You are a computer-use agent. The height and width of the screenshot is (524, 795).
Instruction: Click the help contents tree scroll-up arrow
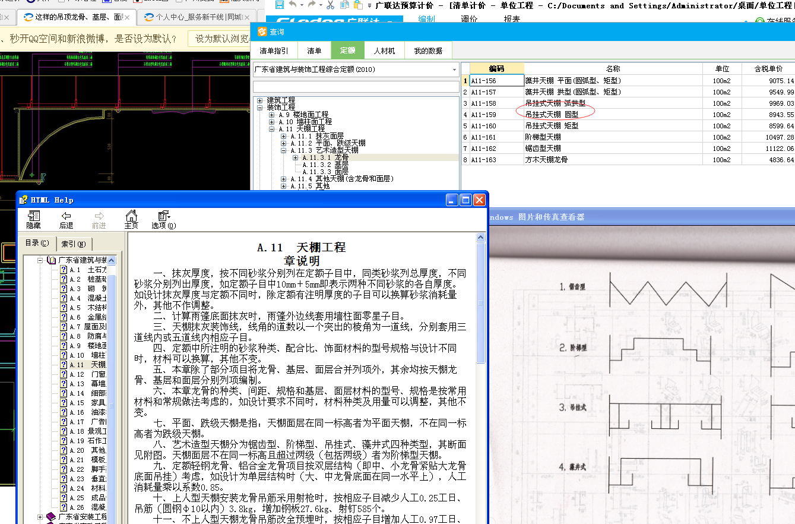click(112, 260)
